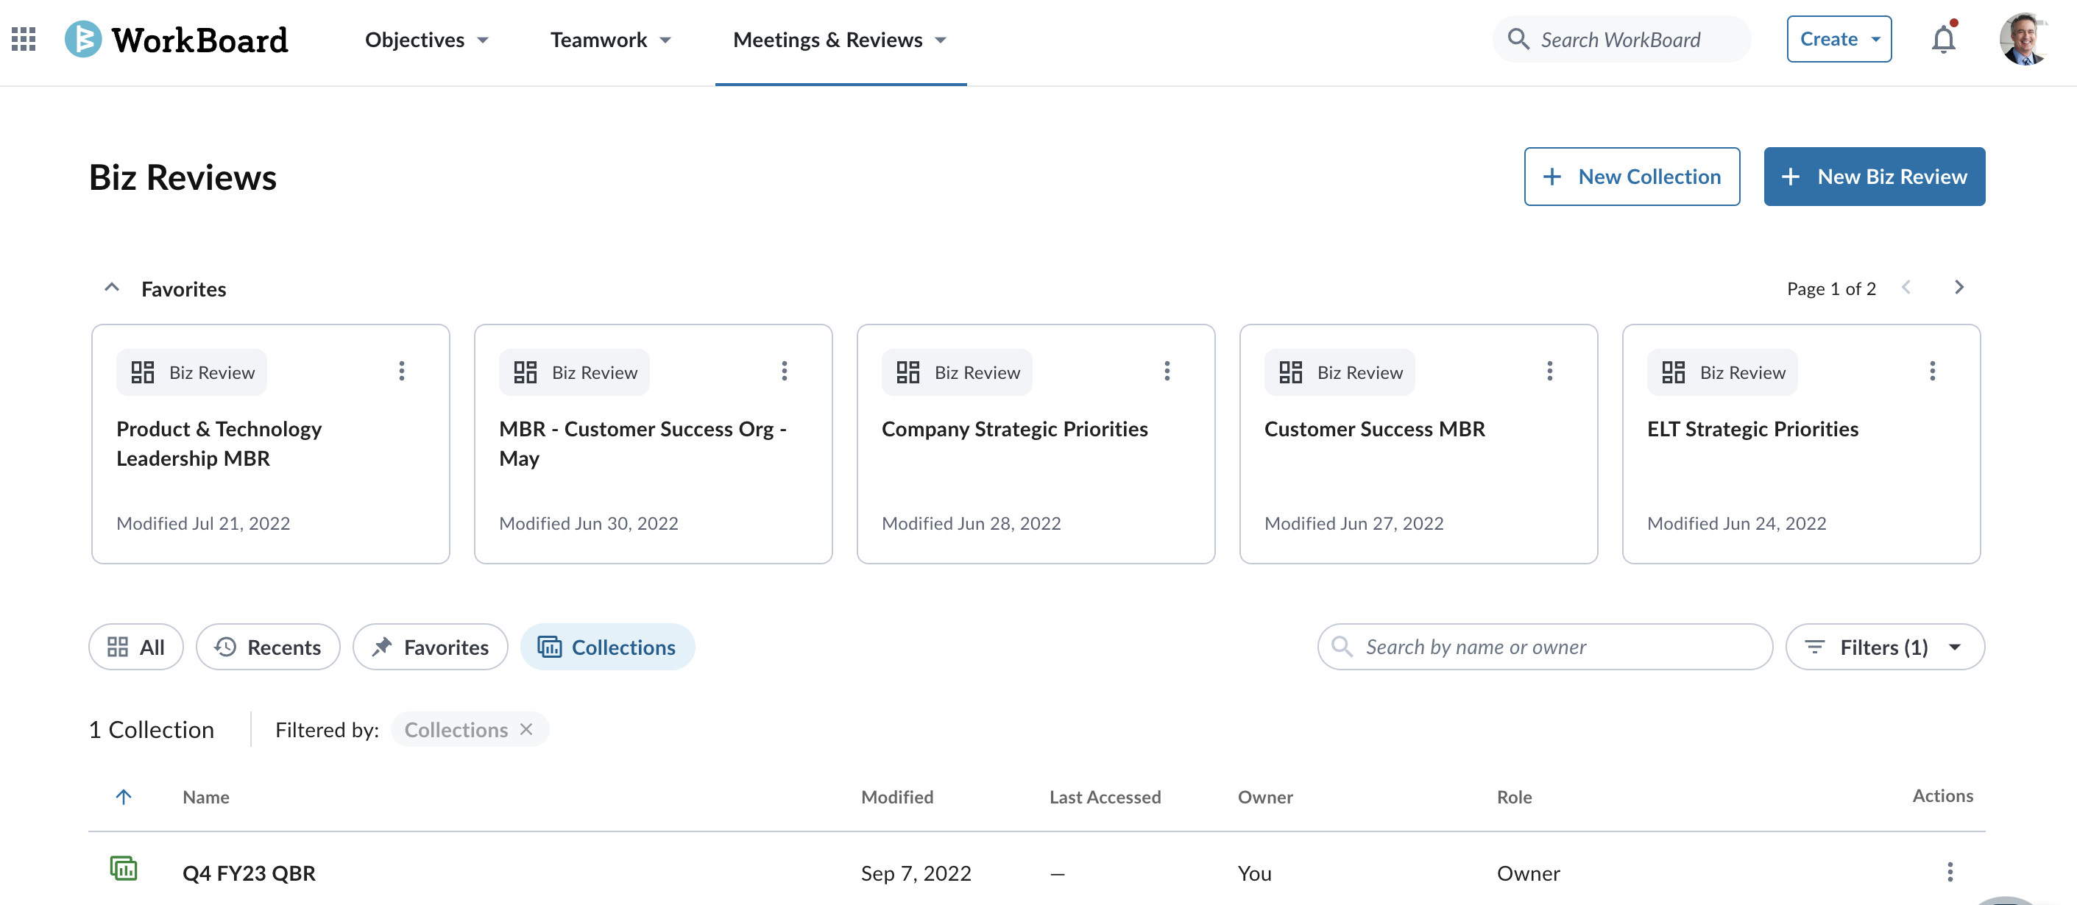
Task: Click the WorkBoard logo
Action: pos(177,39)
